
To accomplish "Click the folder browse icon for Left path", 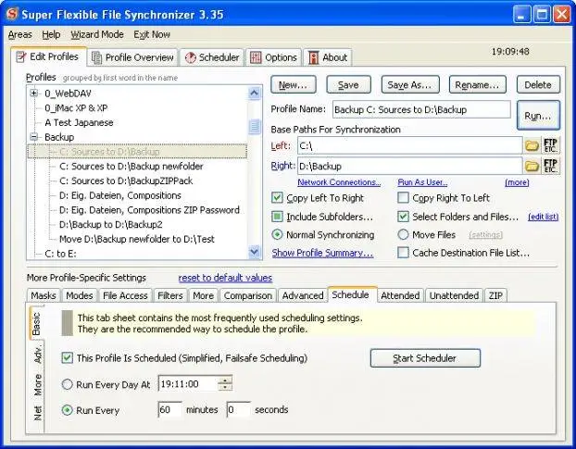I will 532,145.
